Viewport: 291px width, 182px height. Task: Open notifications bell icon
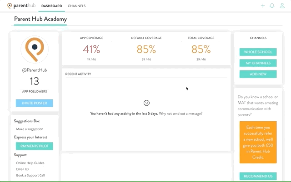[x=272, y=5]
